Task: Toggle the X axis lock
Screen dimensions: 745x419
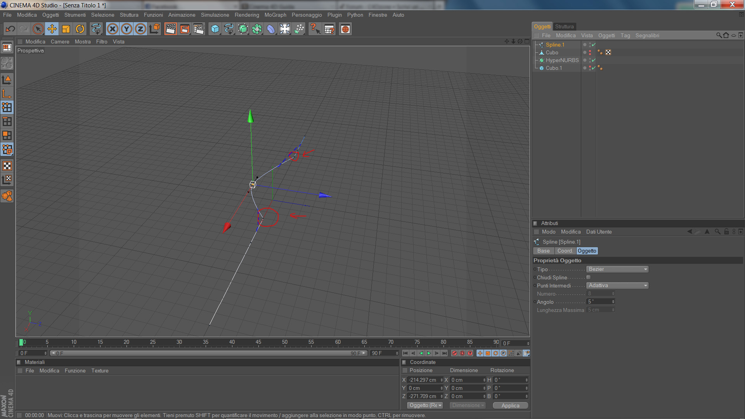Action: (113, 29)
